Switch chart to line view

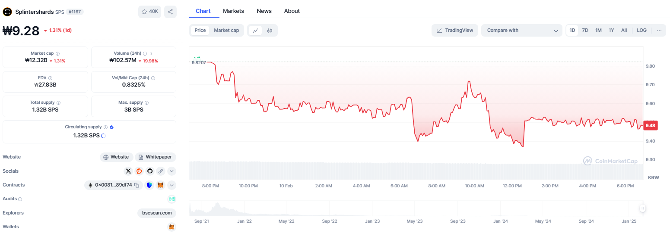[255, 30]
